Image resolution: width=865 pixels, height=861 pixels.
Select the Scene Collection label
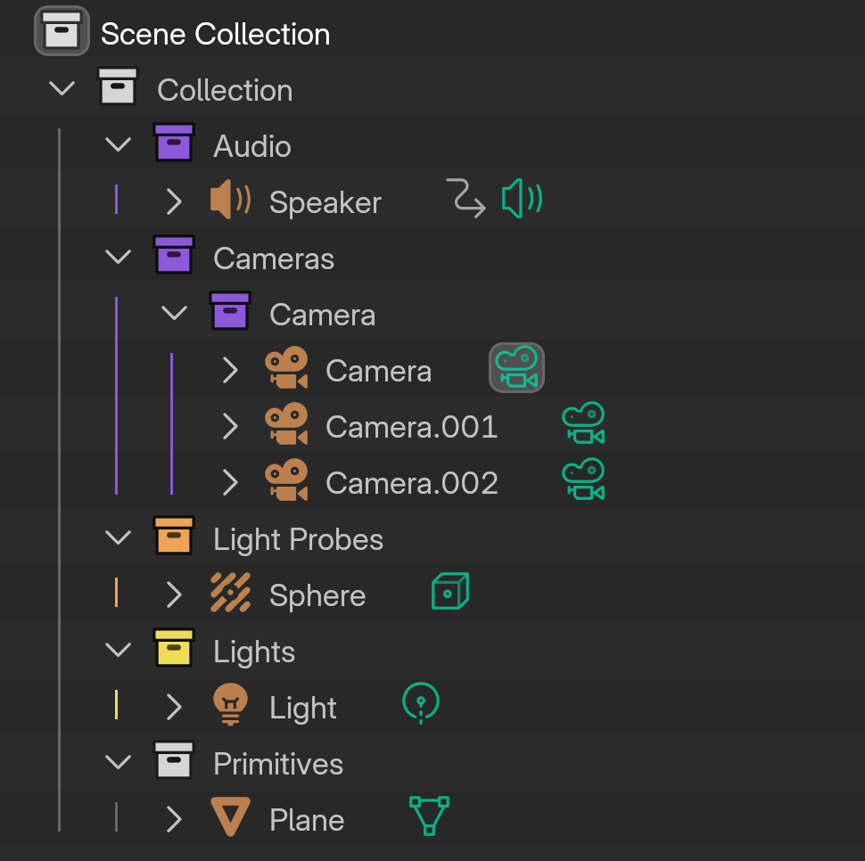(216, 34)
